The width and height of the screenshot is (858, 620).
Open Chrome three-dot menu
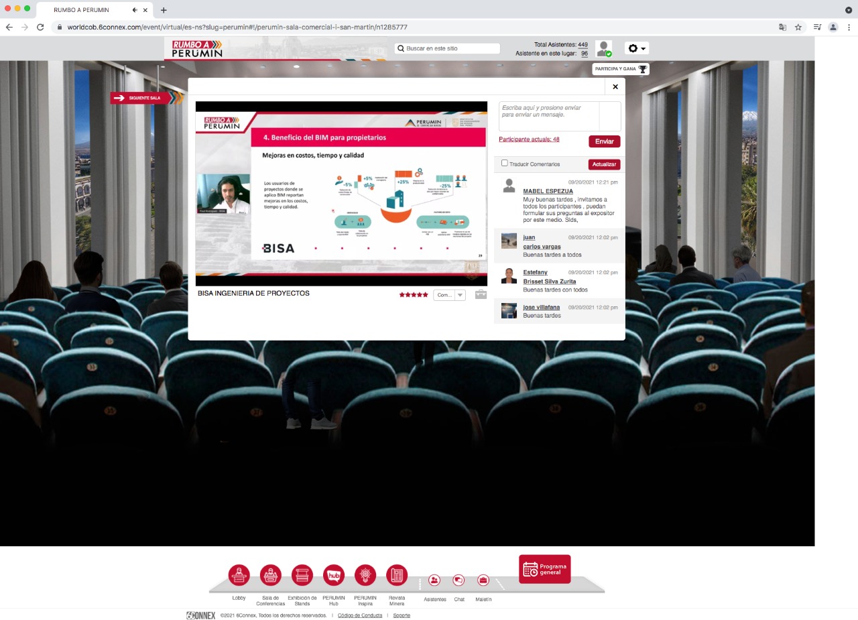(x=849, y=27)
